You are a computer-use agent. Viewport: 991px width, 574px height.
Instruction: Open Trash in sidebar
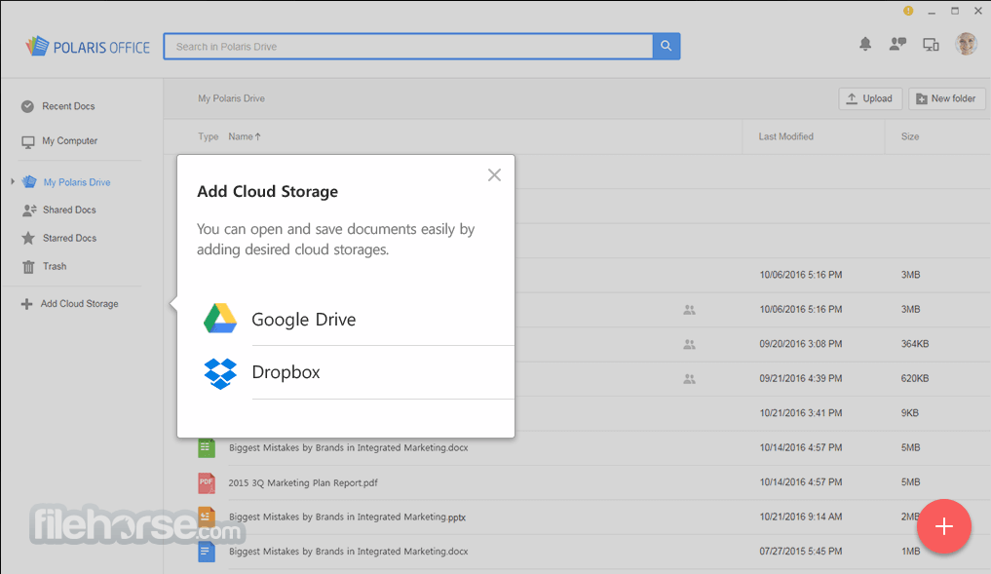[55, 267]
